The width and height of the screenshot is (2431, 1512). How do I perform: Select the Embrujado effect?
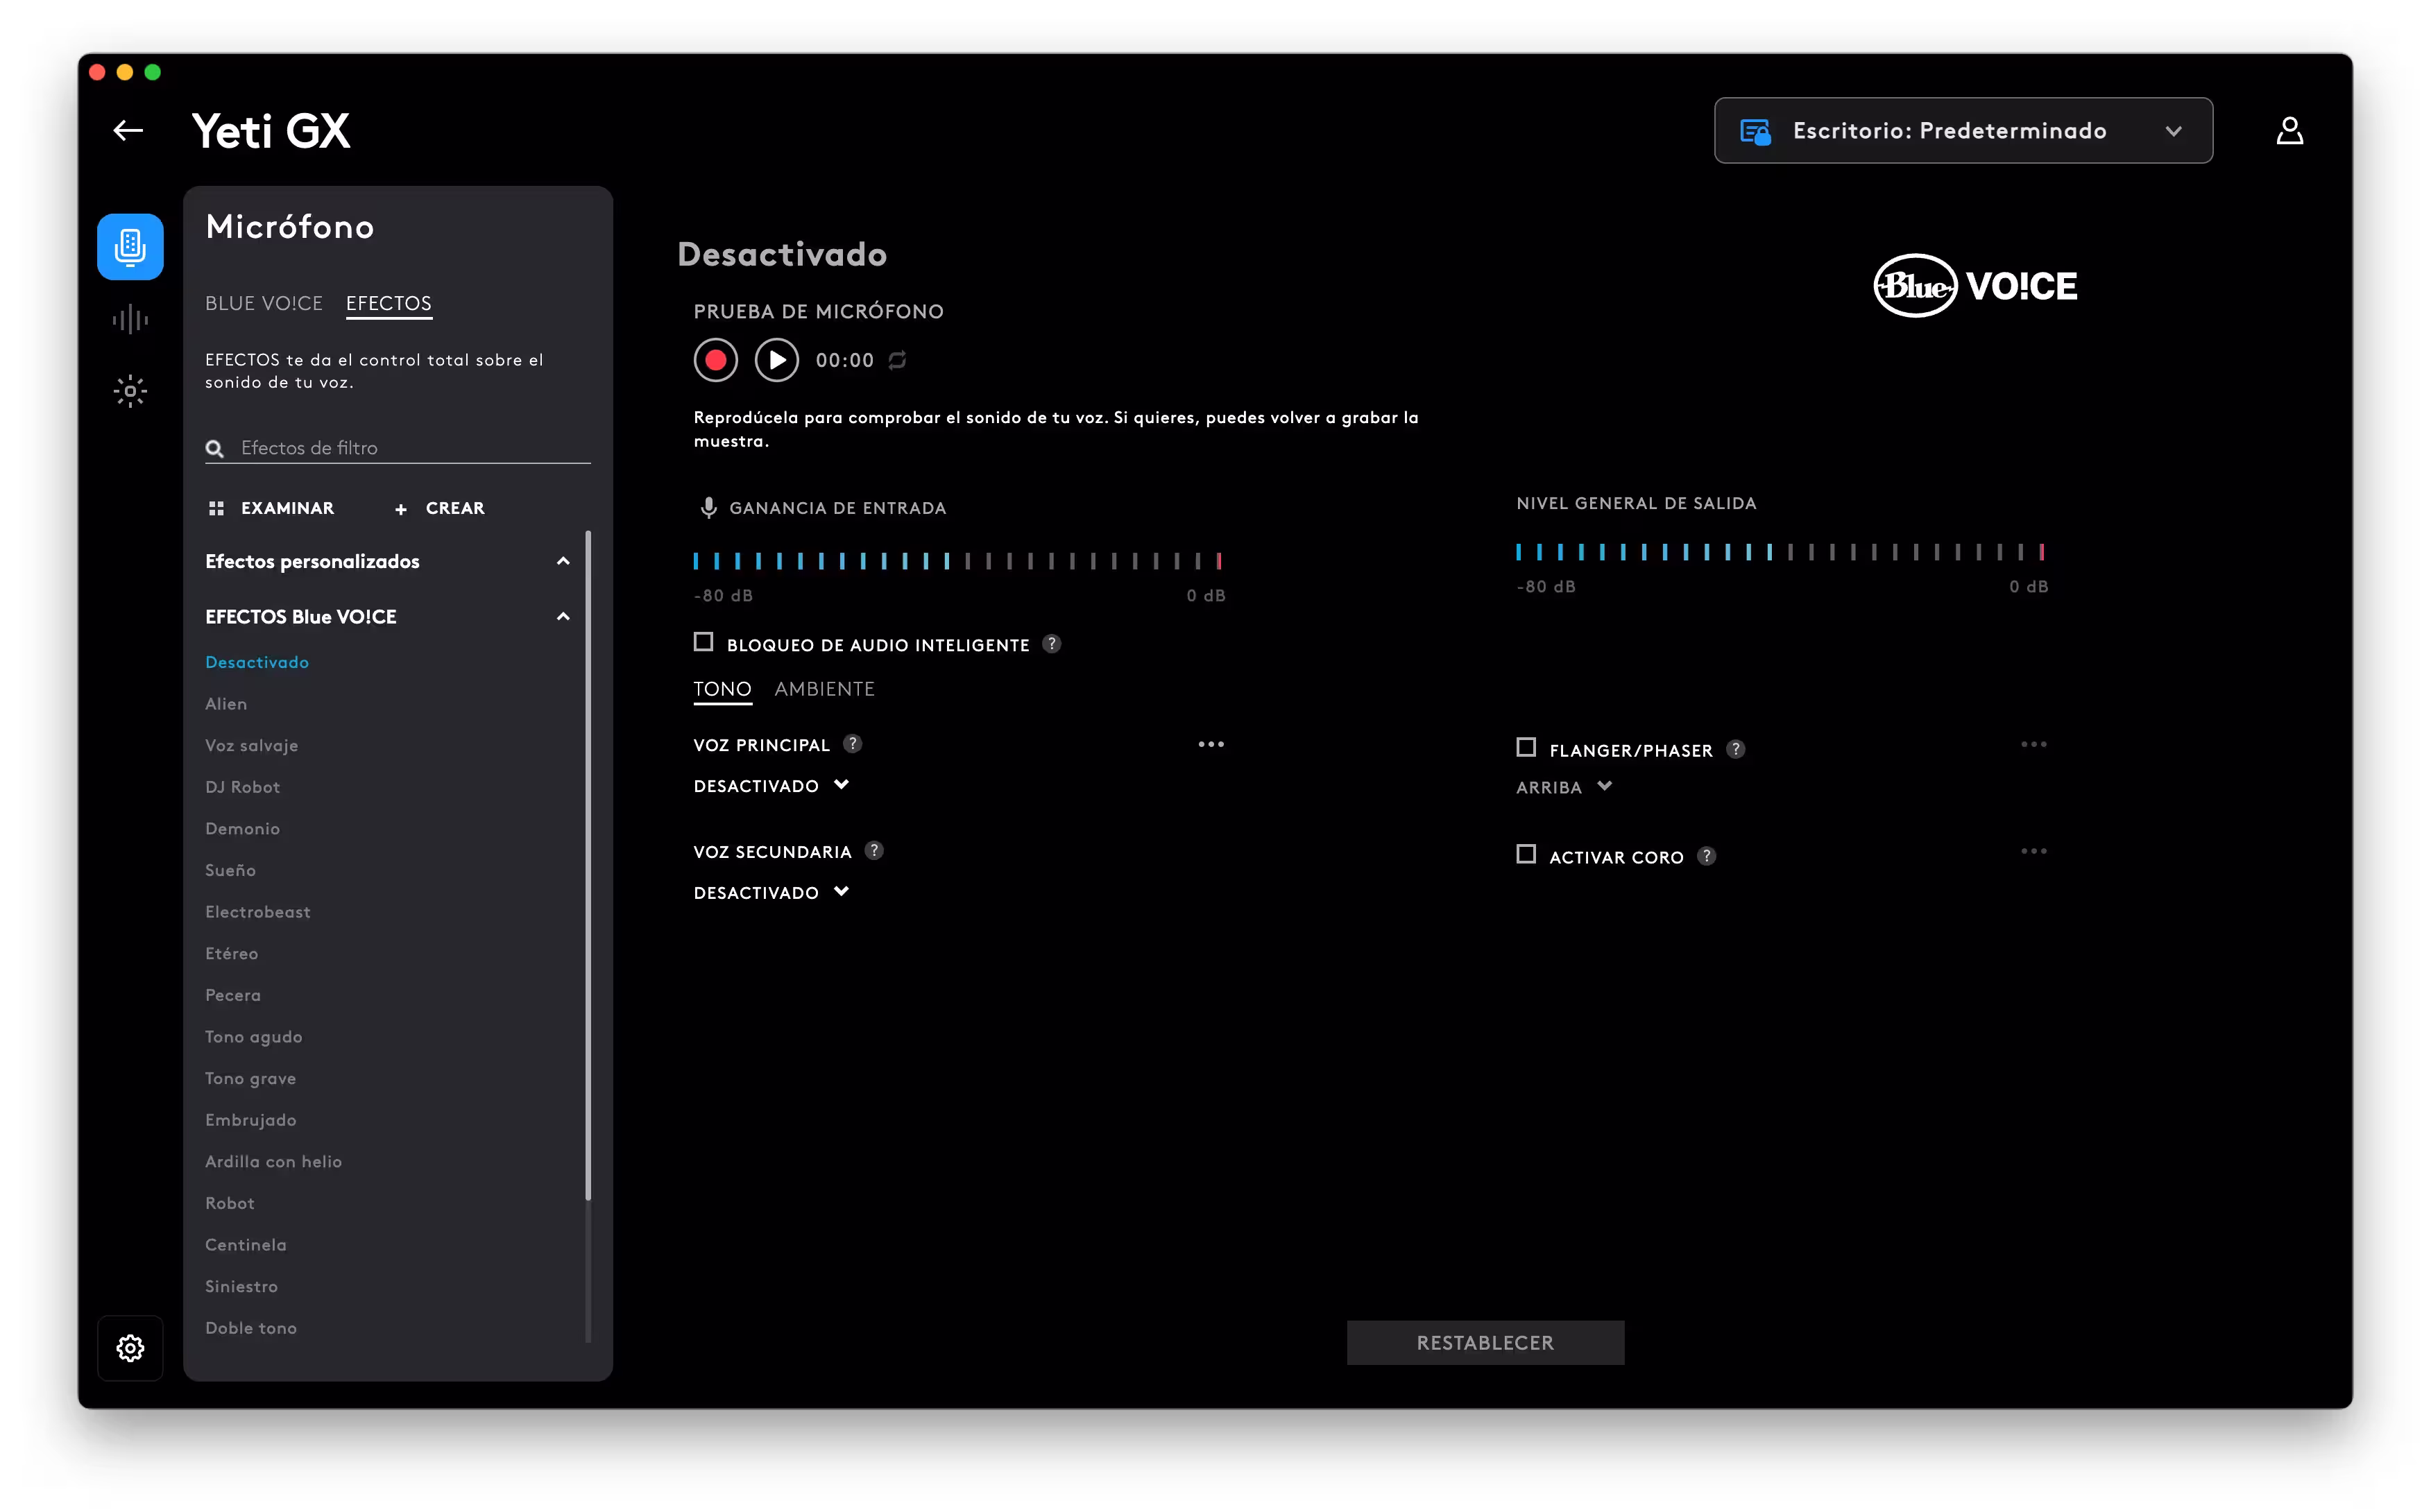tap(251, 1120)
